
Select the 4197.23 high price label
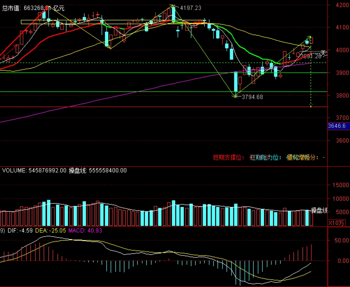click(x=191, y=8)
